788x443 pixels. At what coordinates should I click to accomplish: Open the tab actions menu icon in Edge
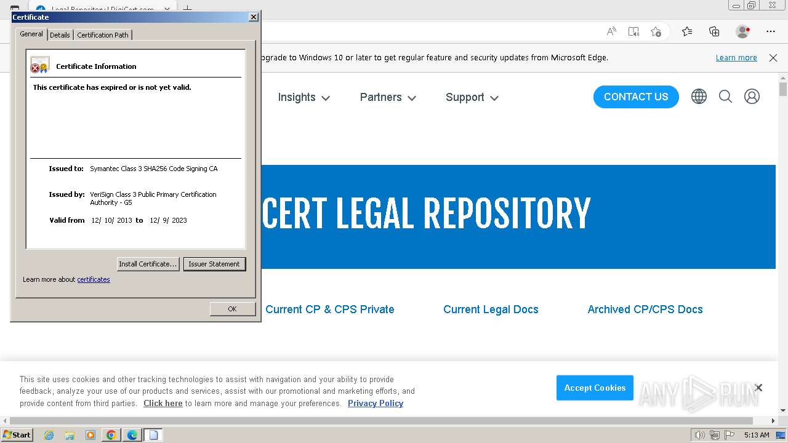(x=15, y=9)
